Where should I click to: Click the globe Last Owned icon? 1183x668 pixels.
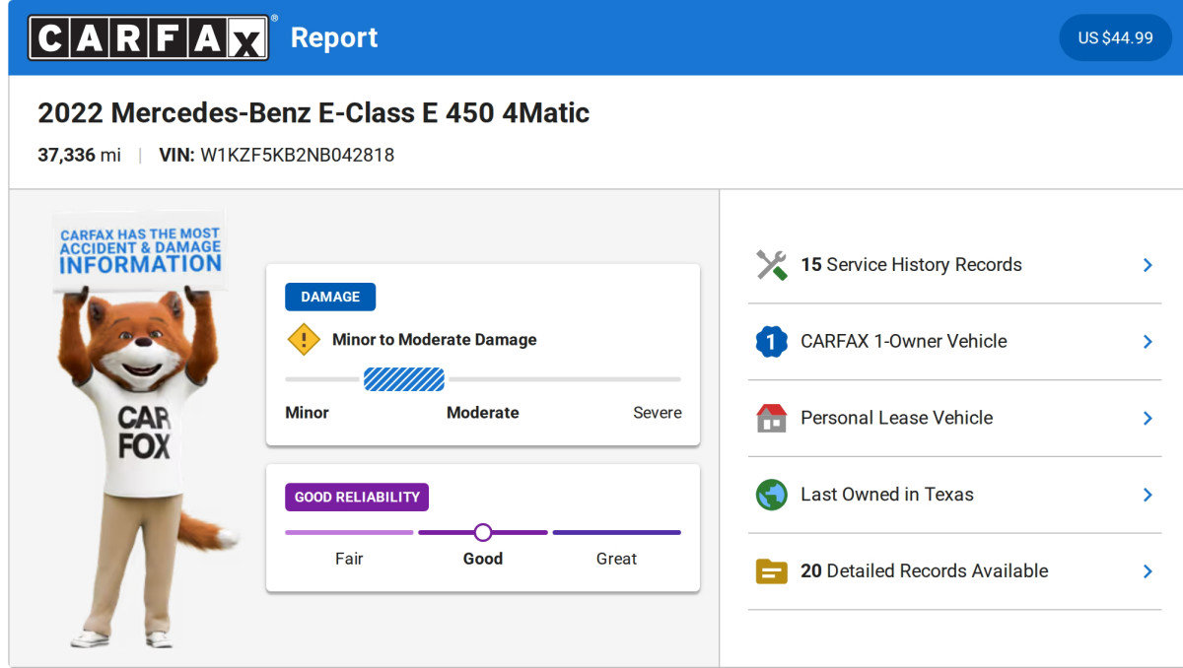point(771,495)
